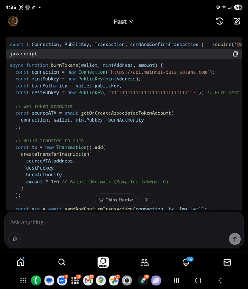Open chat history clock icon
The width and height of the screenshot is (248, 289).
(x=220, y=21)
